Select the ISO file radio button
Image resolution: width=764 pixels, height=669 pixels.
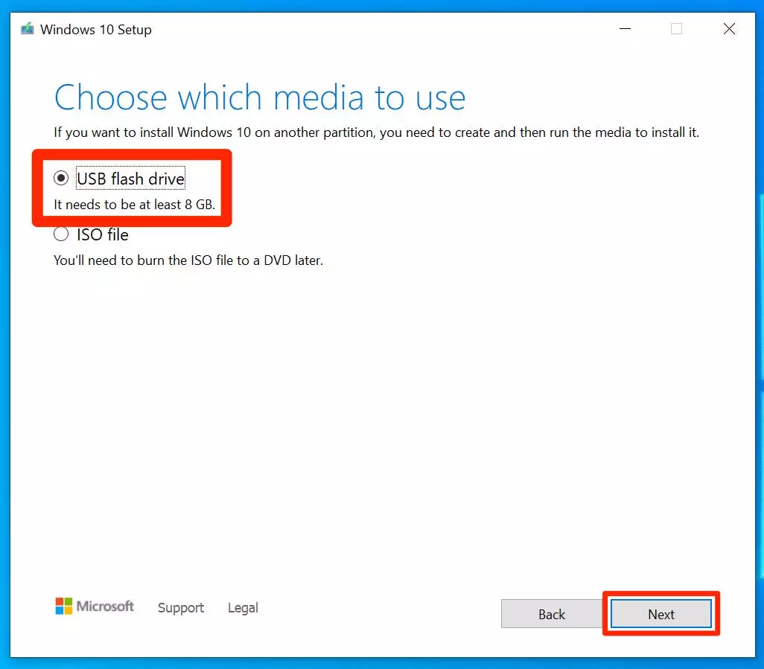coord(61,234)
